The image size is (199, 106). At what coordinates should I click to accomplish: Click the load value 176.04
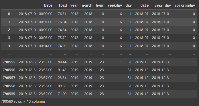pos(61,22)
